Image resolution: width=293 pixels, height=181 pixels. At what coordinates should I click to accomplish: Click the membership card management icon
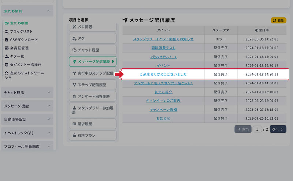pyautogui.click(x=7, y=48)
